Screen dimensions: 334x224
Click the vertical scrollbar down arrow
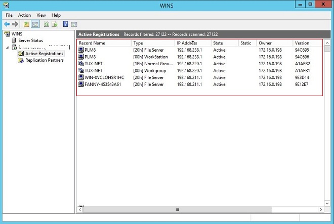coord(327,203)
